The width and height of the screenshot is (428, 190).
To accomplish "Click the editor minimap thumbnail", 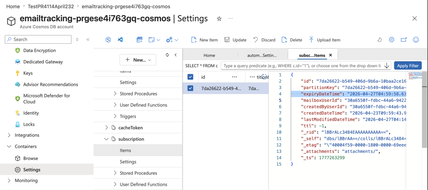I will point(414,76).
